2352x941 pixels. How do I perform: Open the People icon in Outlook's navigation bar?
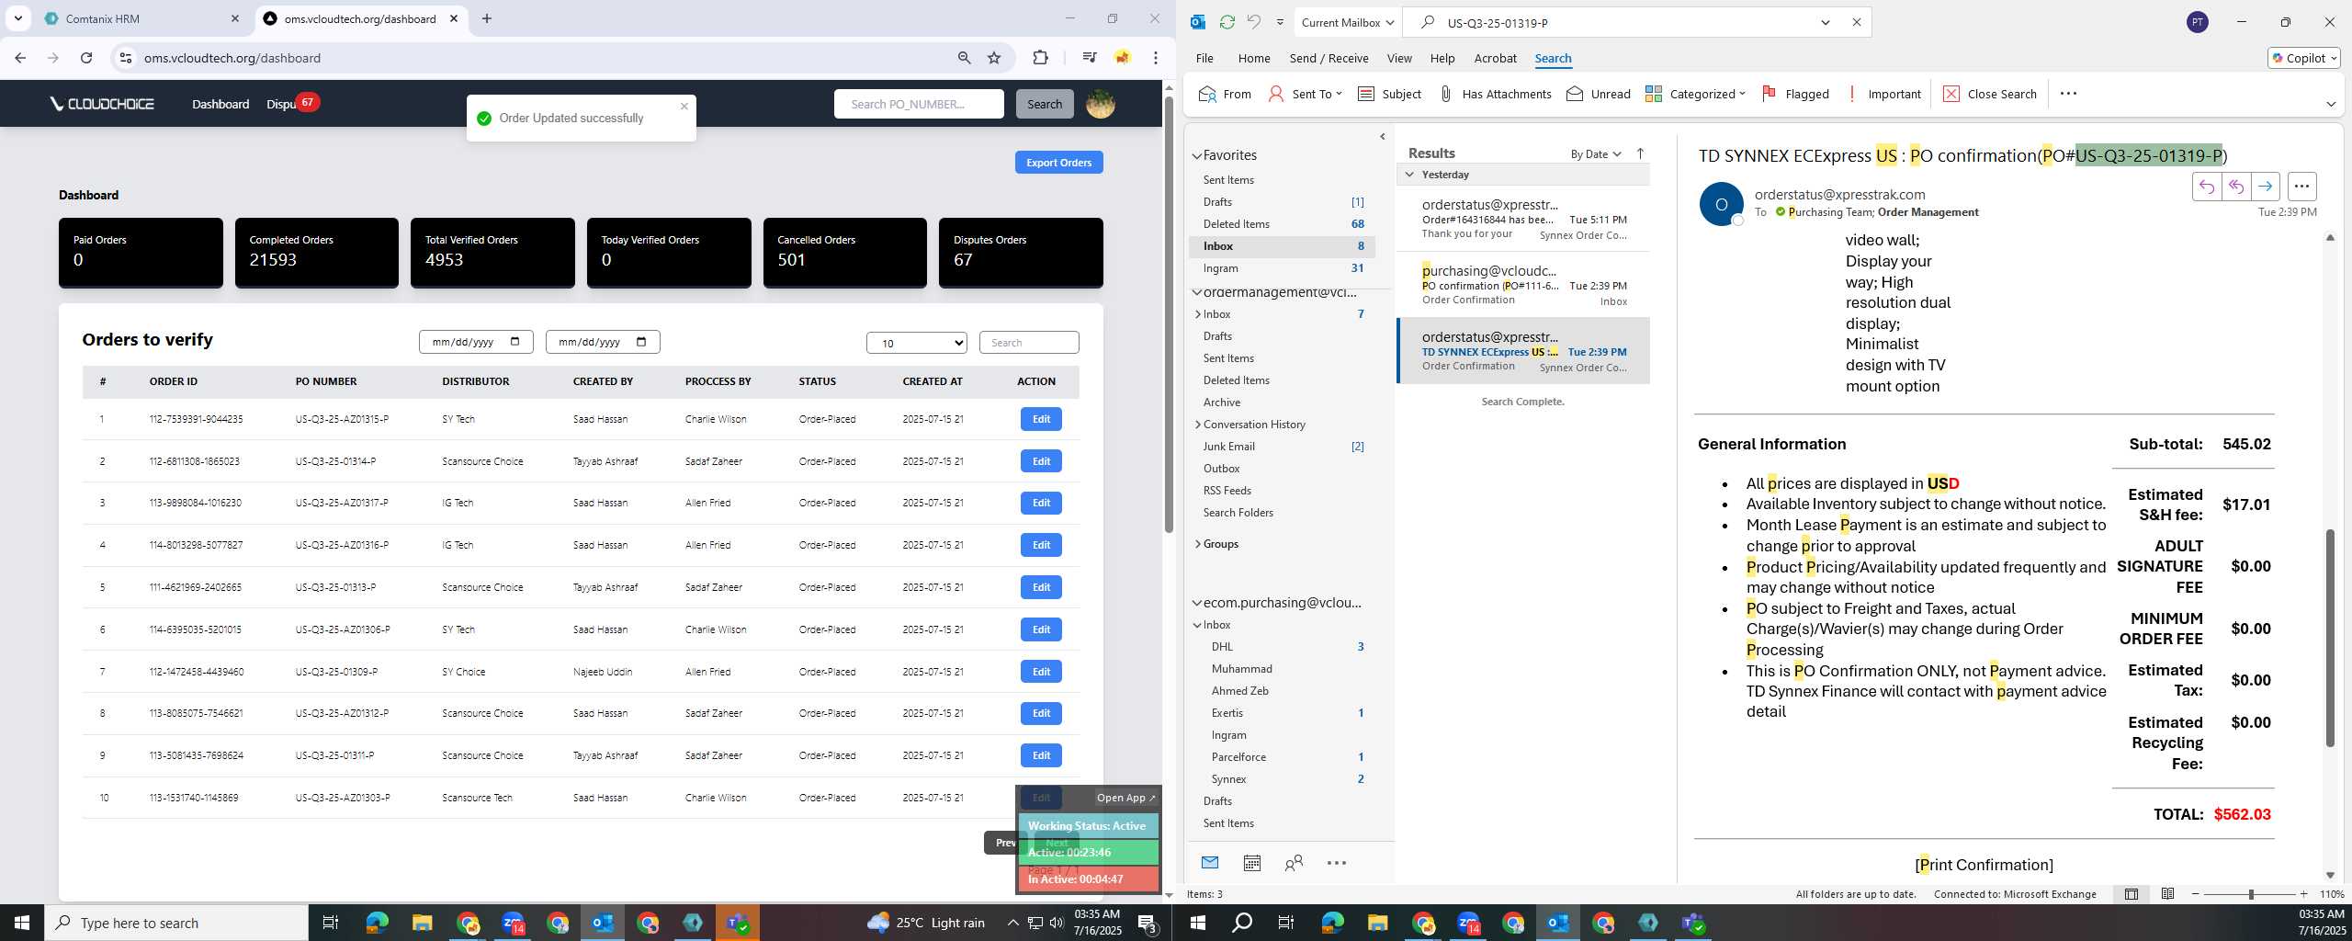point(1294,863)
